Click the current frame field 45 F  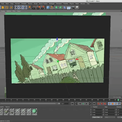tap(65, 104)
